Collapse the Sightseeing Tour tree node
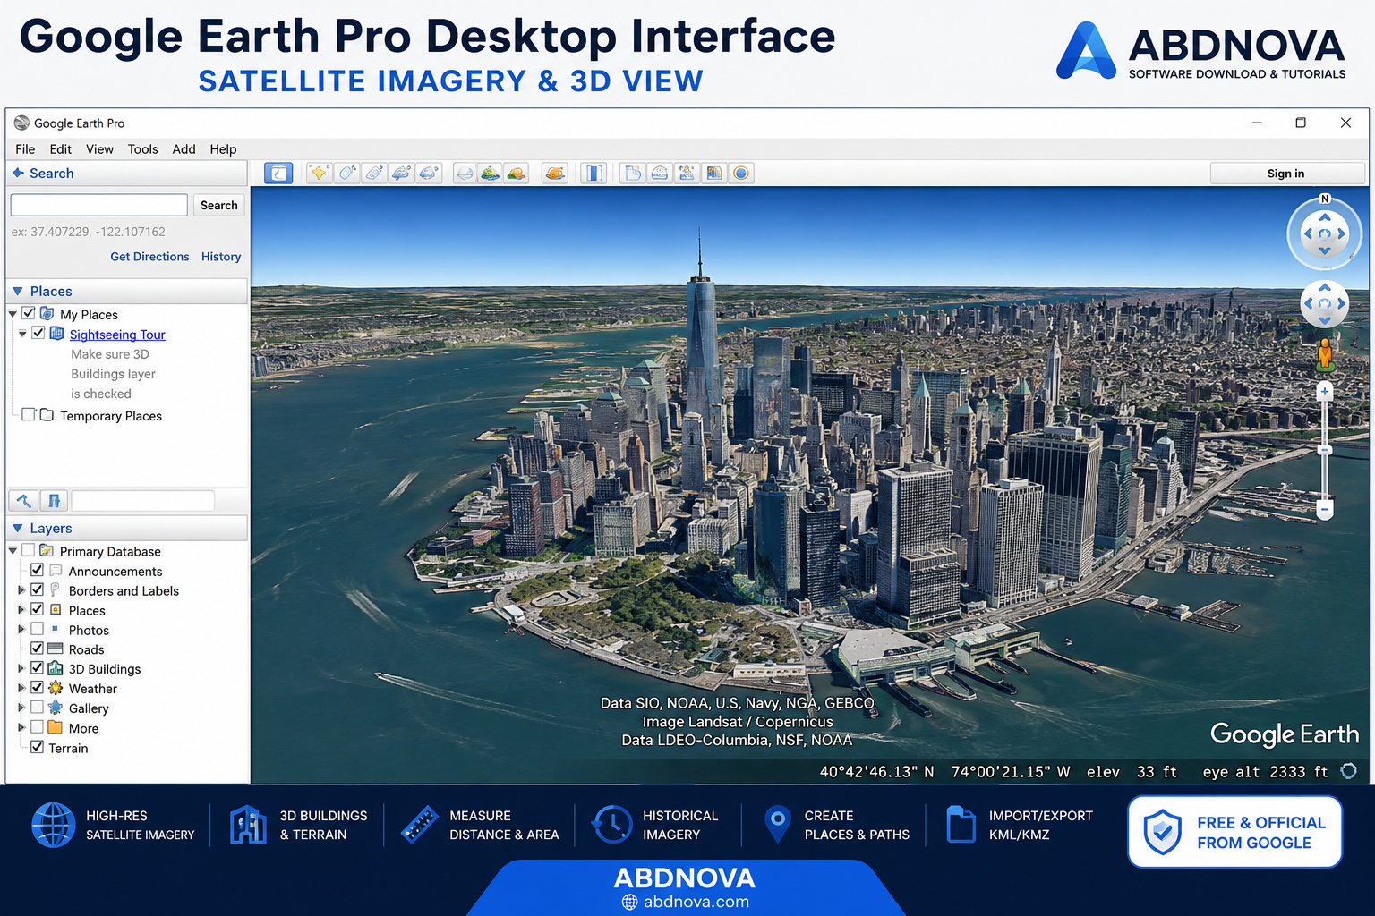Screen dimensions: 1375x916 pos(22,334)
